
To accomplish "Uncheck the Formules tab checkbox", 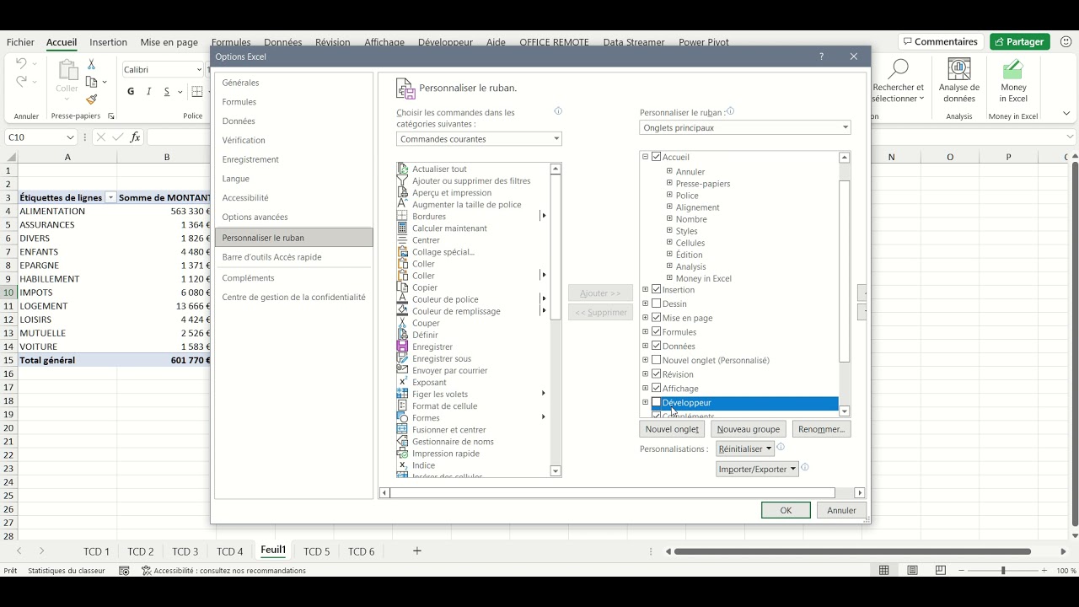I will 657,331.
